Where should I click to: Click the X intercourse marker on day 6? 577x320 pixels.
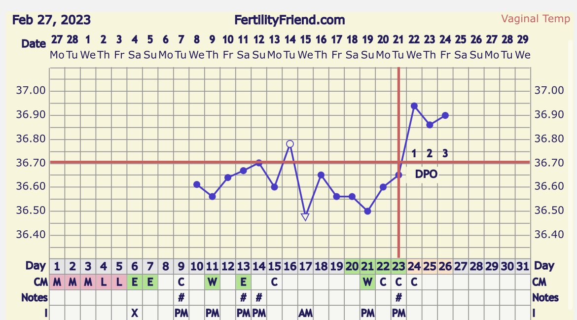[134, 313]
